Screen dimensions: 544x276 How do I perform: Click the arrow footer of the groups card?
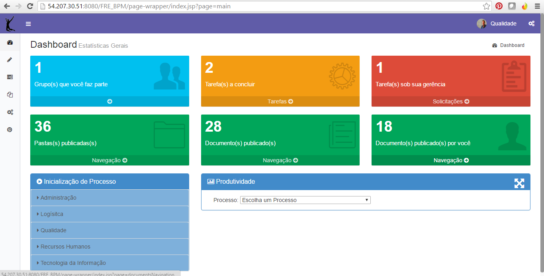110,101
